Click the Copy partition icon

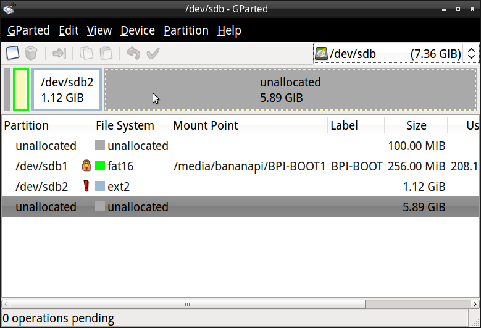click(86, 53)
